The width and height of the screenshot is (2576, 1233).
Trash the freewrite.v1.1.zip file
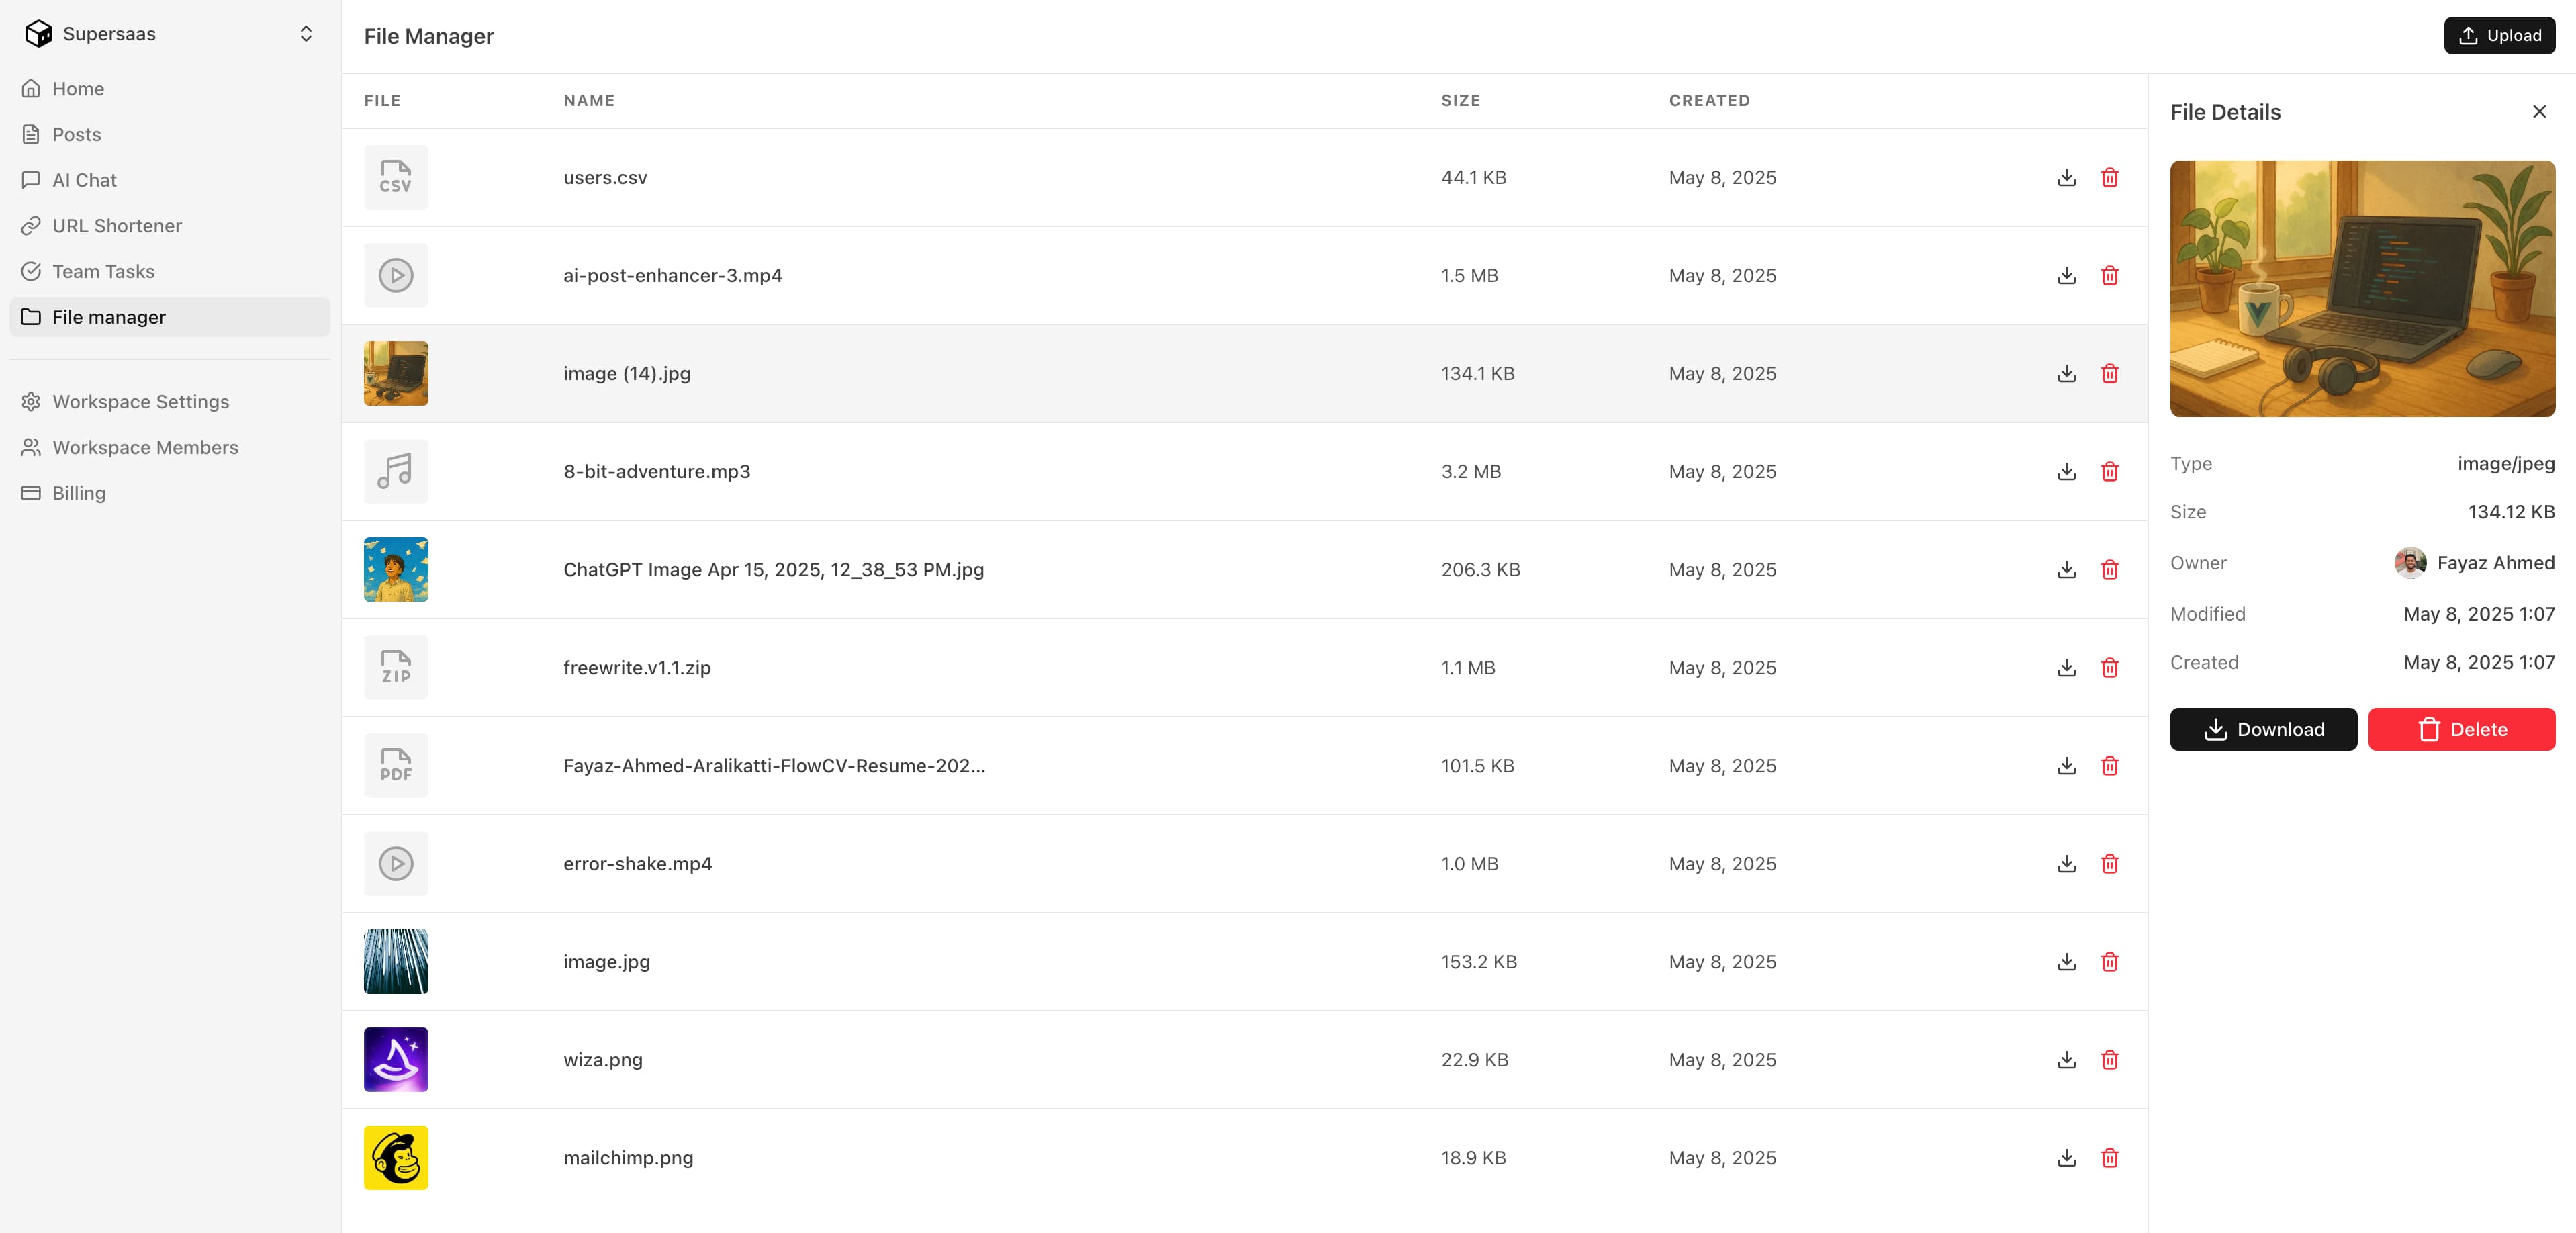pyautogui.click(x=2109, y=668)
